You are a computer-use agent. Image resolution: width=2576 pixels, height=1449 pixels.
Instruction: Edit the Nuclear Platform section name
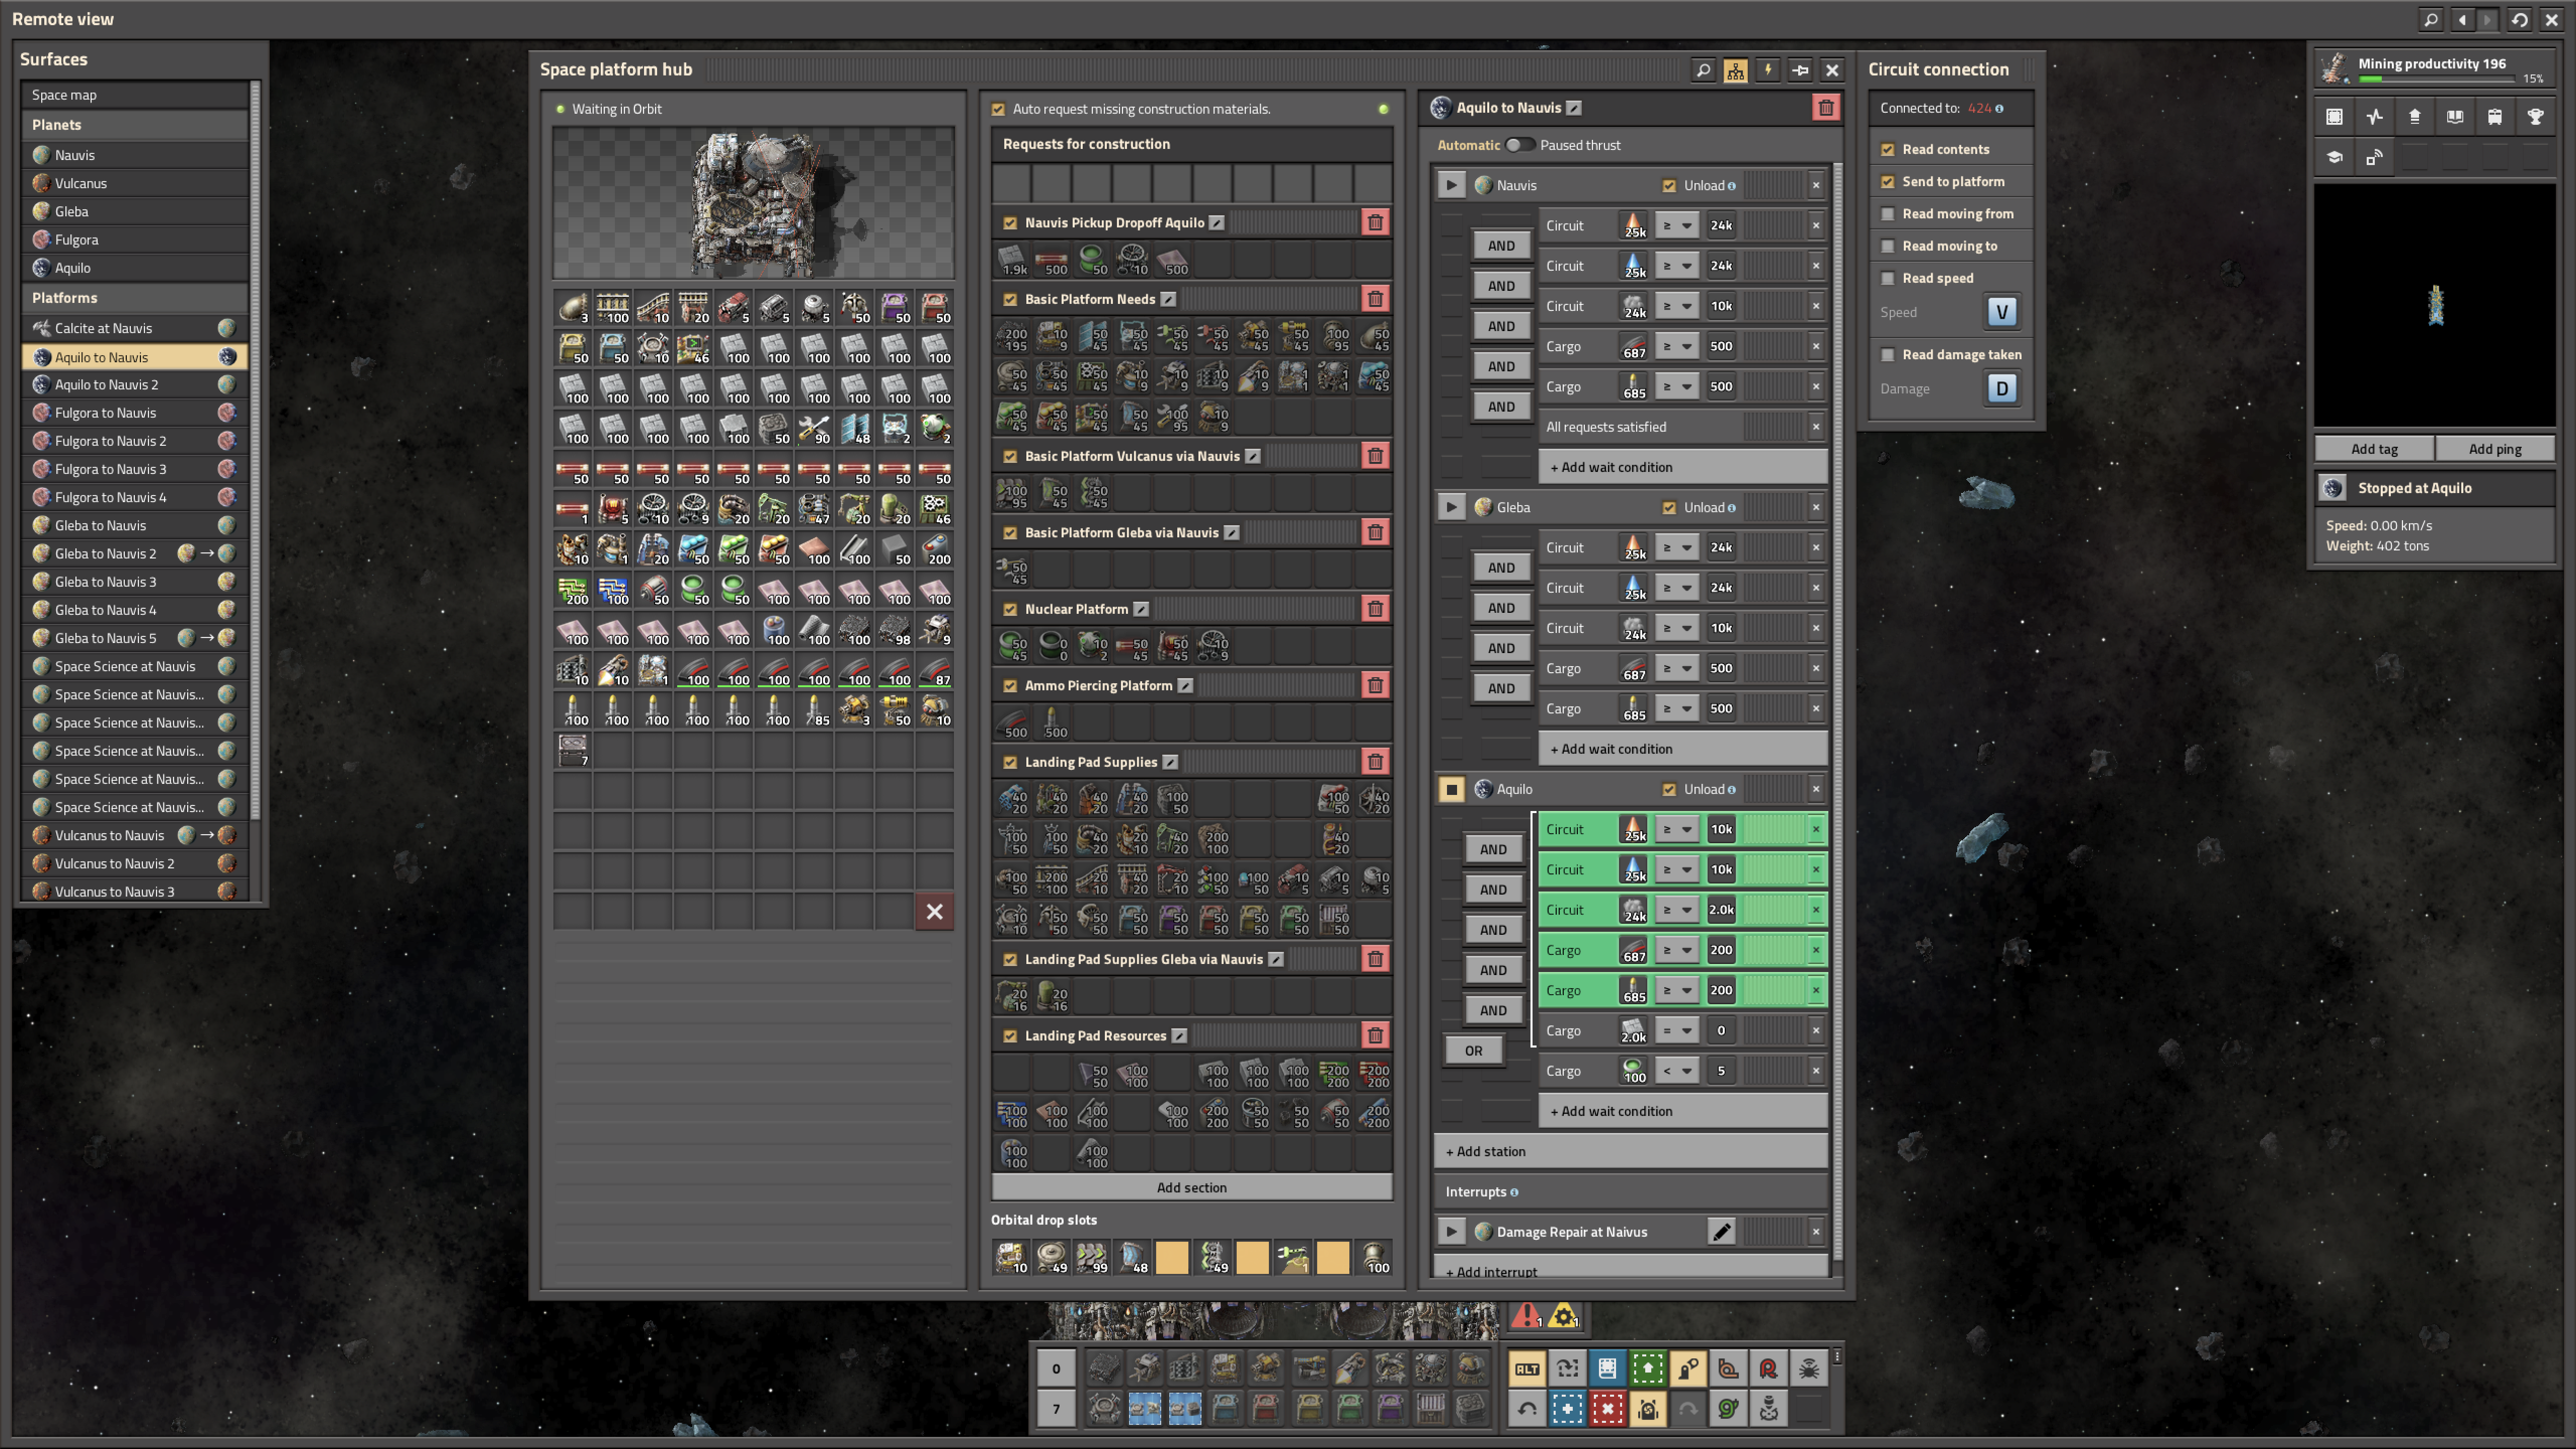pyautogui.click(x=1141, y=609)
